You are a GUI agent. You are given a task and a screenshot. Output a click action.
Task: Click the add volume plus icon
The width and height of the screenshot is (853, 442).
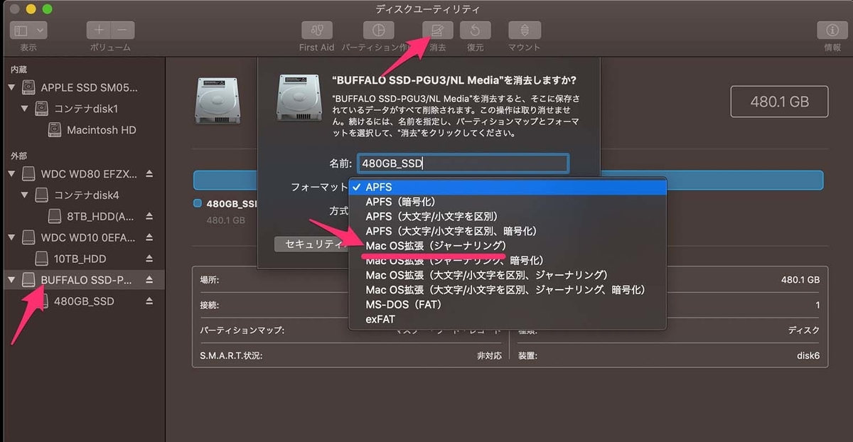(98, 30)
